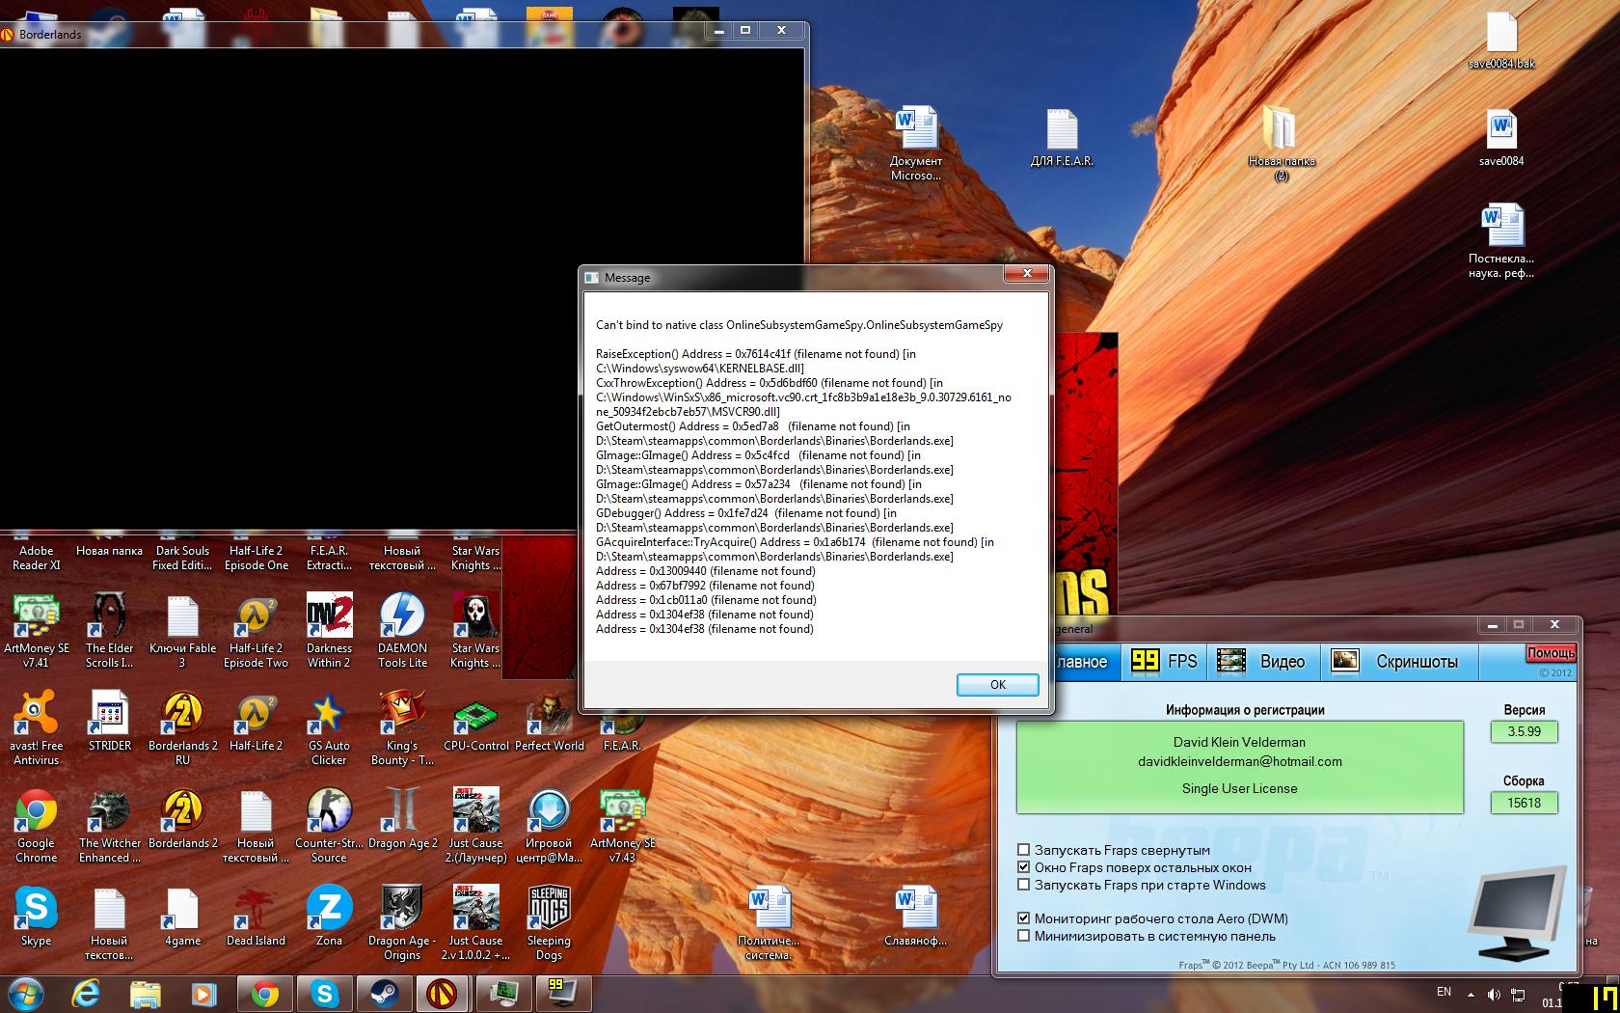Select the STRIDER desktop icon
The width and height of the screenshot is (1620, 1013).
click(109, 722)
